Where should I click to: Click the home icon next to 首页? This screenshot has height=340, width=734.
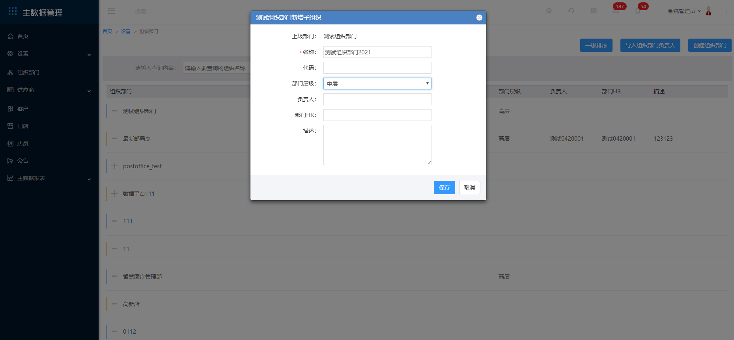[x=10, y=36]
